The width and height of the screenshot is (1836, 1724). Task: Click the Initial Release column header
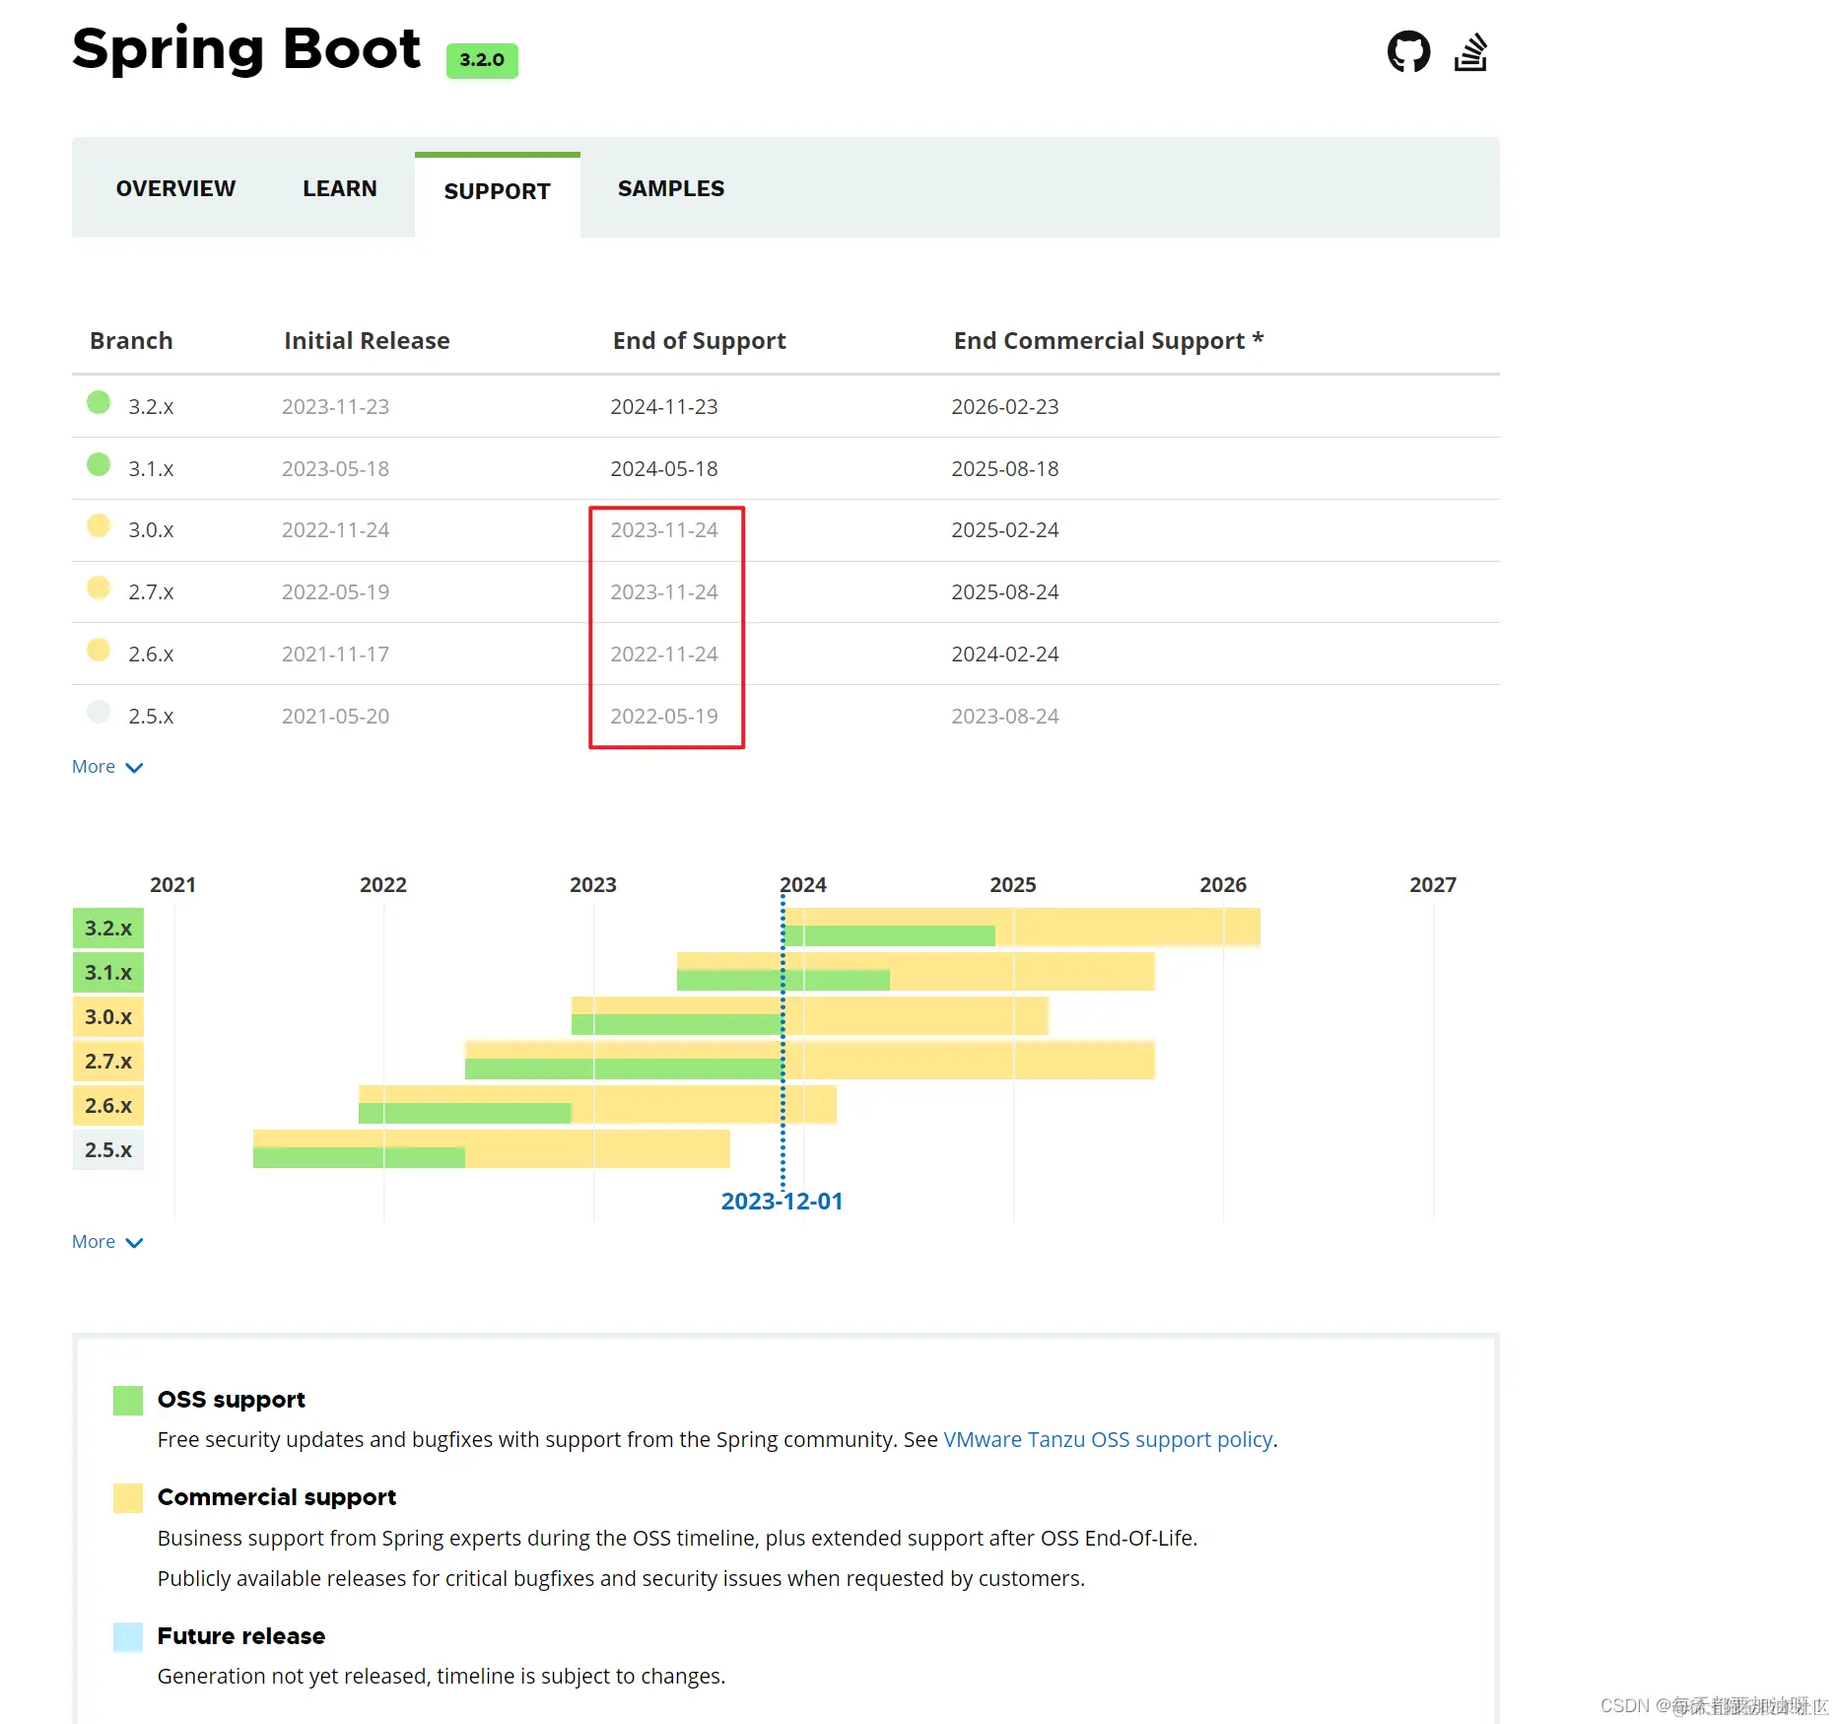367,340
